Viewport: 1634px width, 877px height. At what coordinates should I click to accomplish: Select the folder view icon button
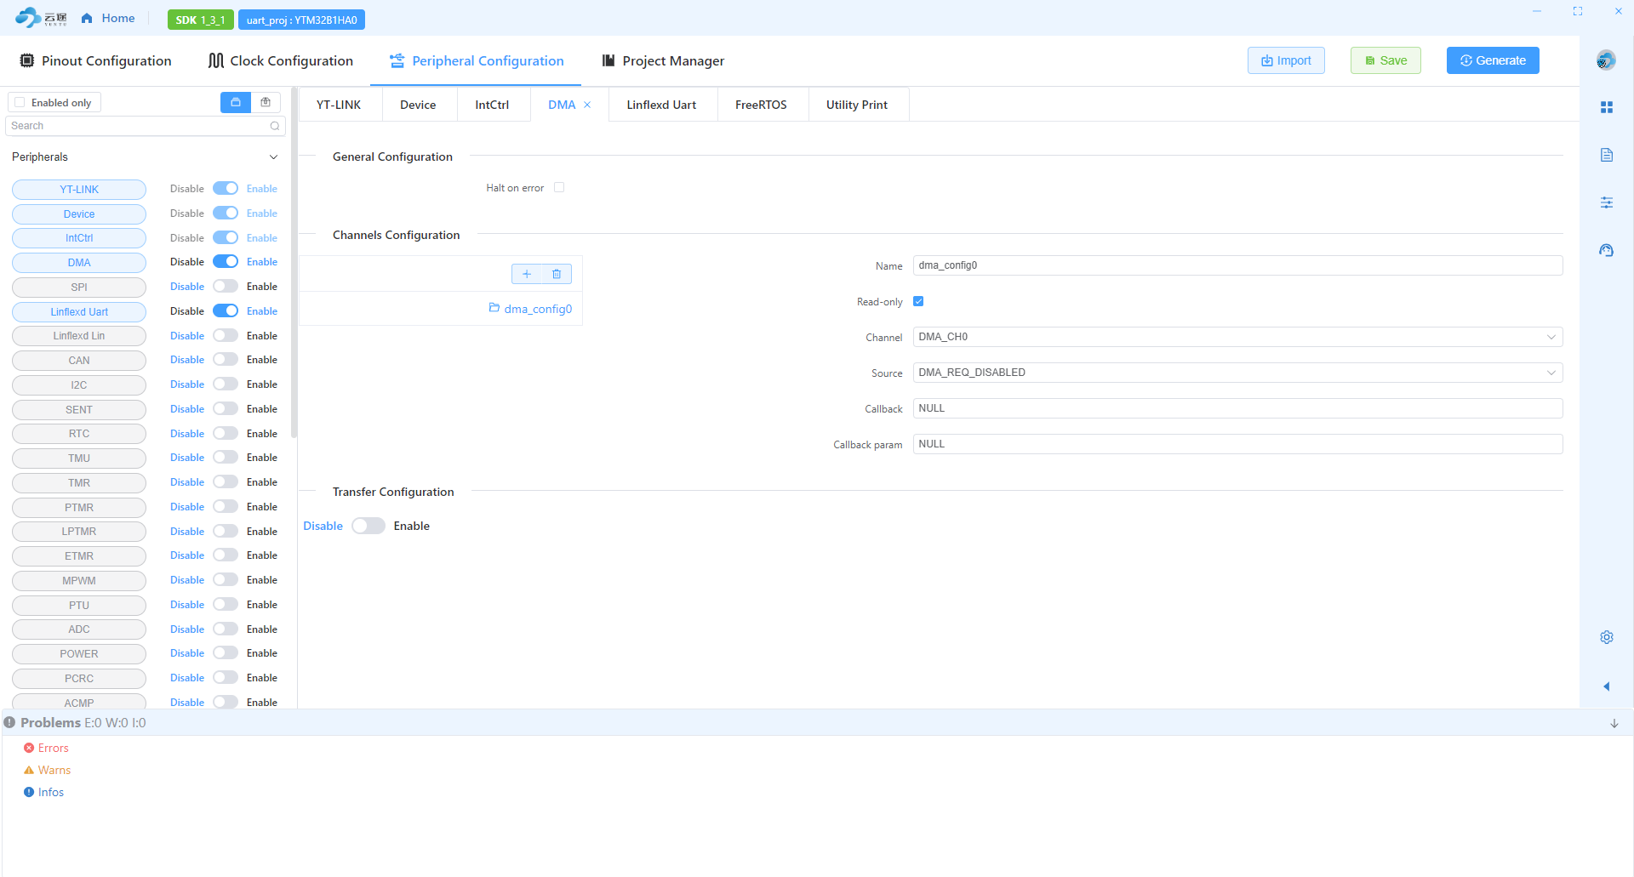click(x=236, y=102)
